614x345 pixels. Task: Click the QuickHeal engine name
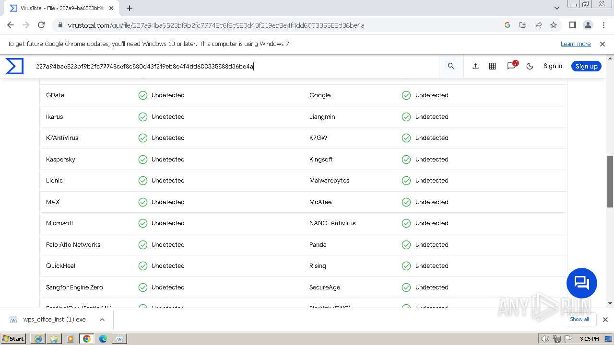pos(60,266)
